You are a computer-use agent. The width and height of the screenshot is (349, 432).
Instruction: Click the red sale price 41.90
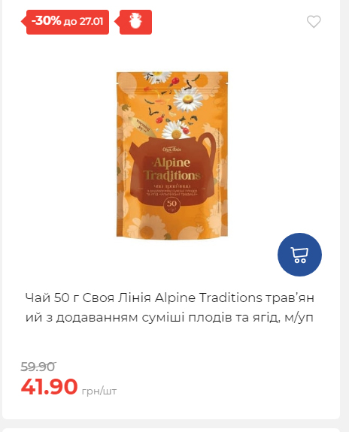[x=49, y=387]
